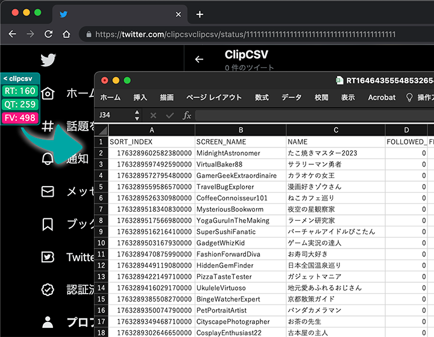
Task: Open the Explore hashtag icon
Action: (x=48, y=126)
